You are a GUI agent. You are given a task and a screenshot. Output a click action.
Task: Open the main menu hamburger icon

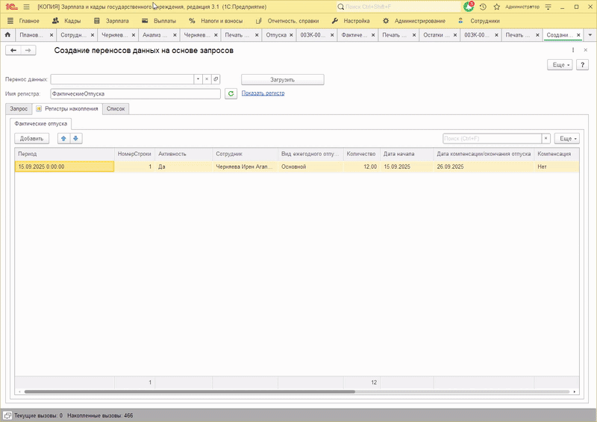coord(26,7)
